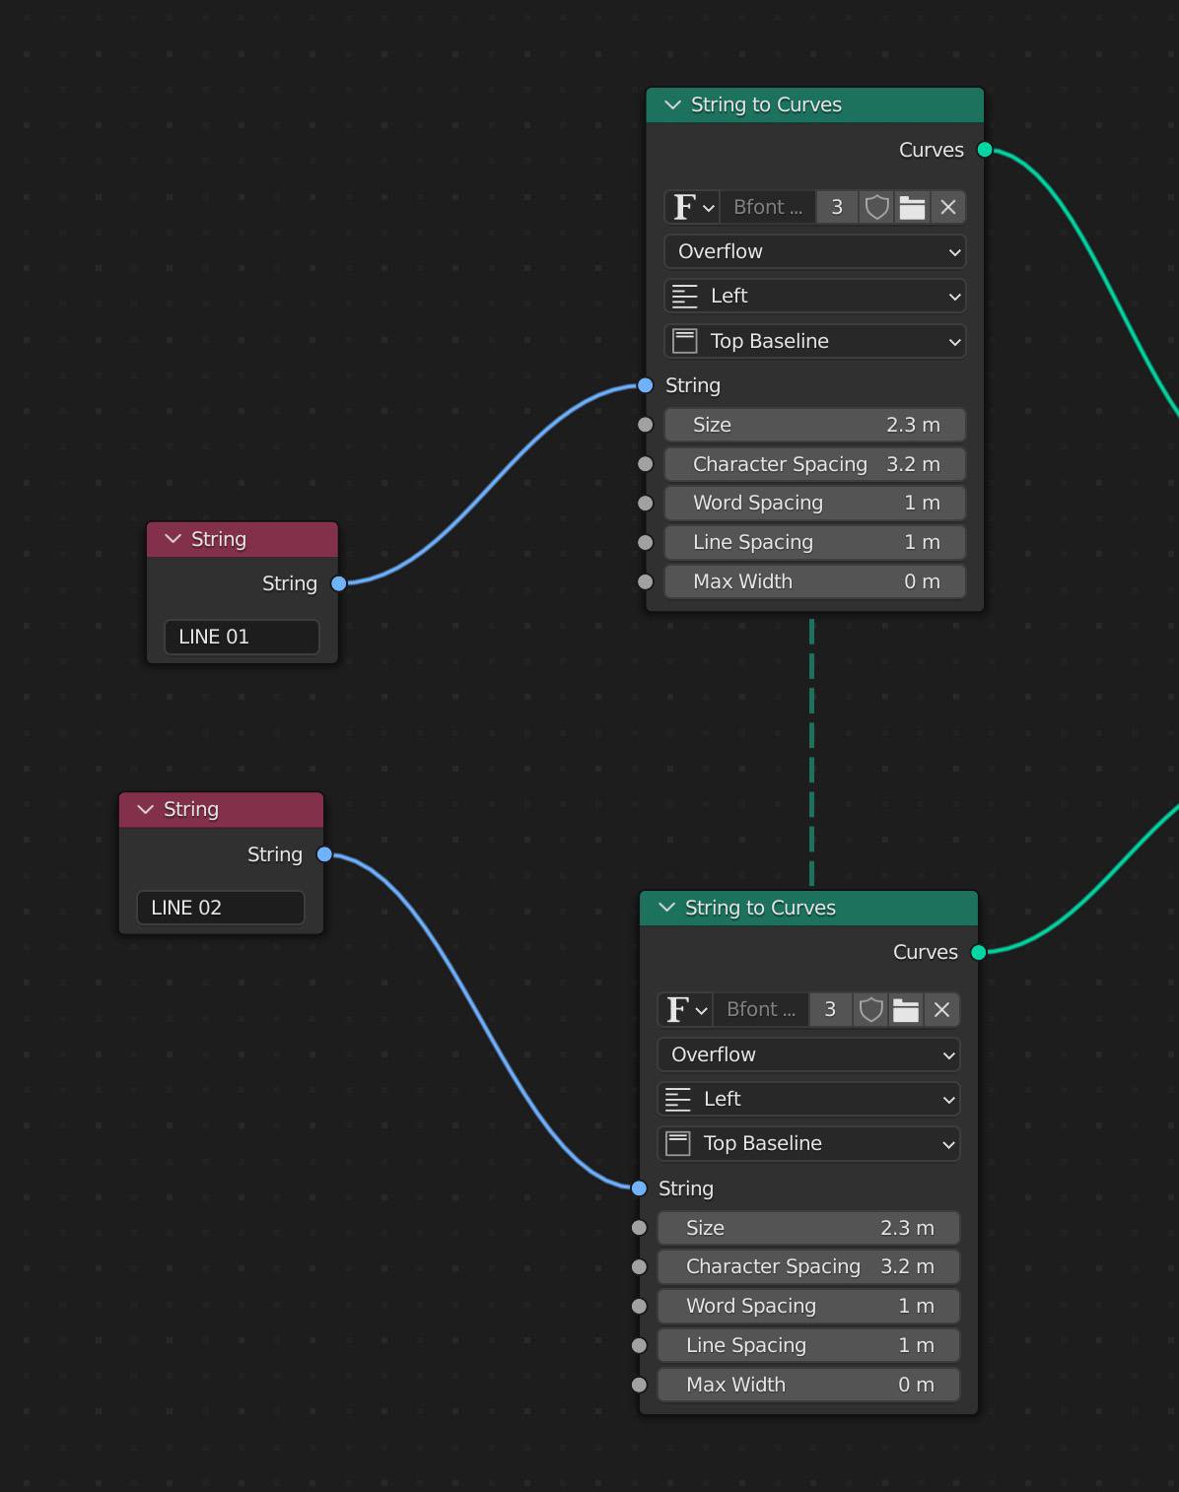Click Line Spacing input socket of upper node
This screenshot has height=1492, width=1179.
pyautogui.click(x=646, y=542)
